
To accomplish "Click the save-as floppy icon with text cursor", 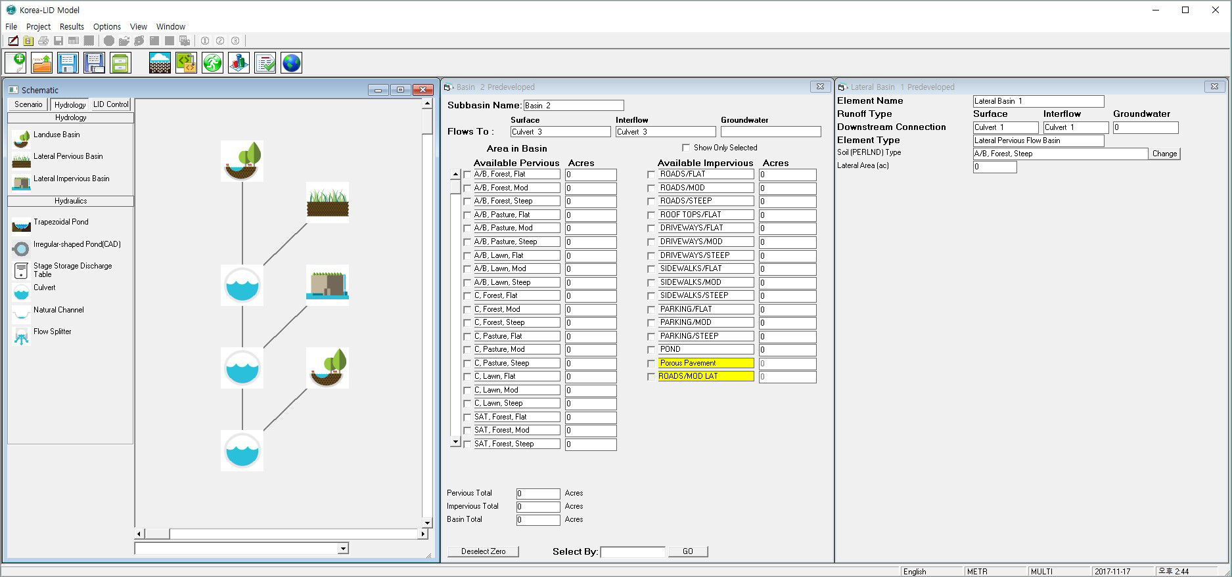I will (94, 63).
